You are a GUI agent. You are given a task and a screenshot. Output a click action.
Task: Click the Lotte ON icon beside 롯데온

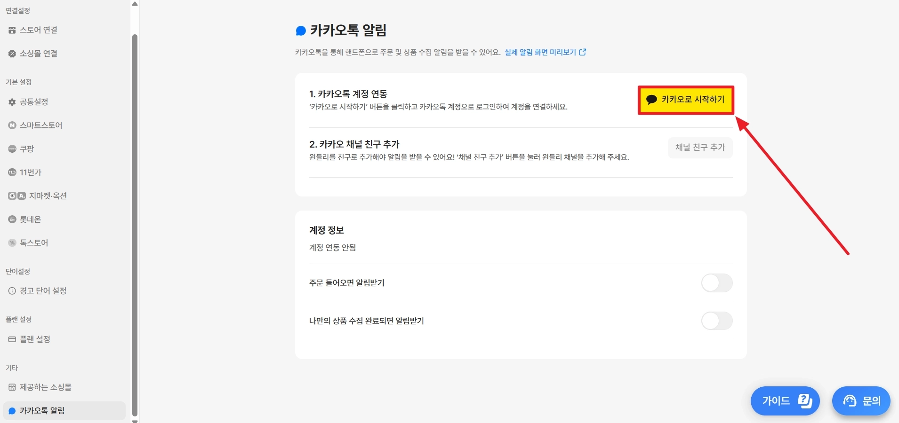12,219
